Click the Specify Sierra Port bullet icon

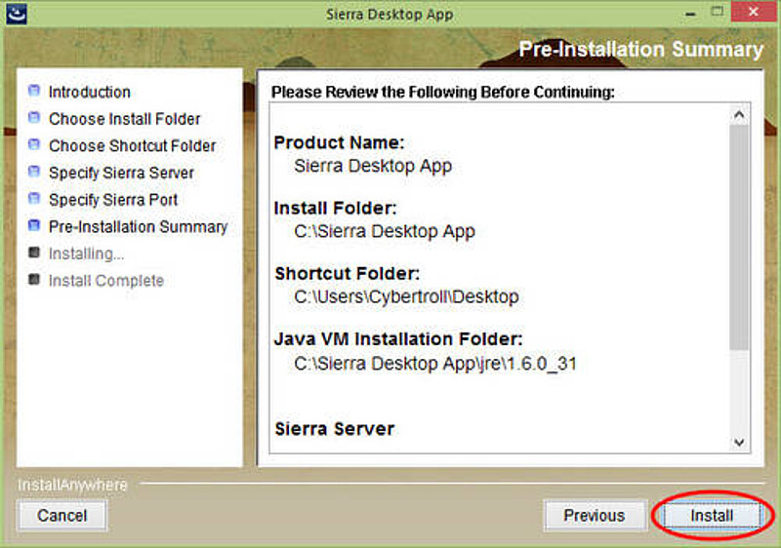point(34,198)
